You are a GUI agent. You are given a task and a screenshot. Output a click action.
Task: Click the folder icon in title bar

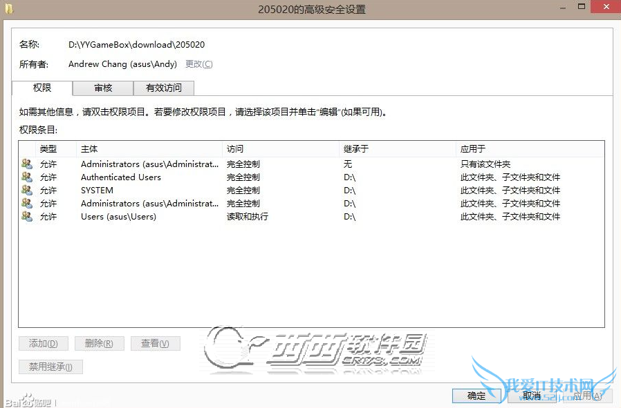coord(9,8)
